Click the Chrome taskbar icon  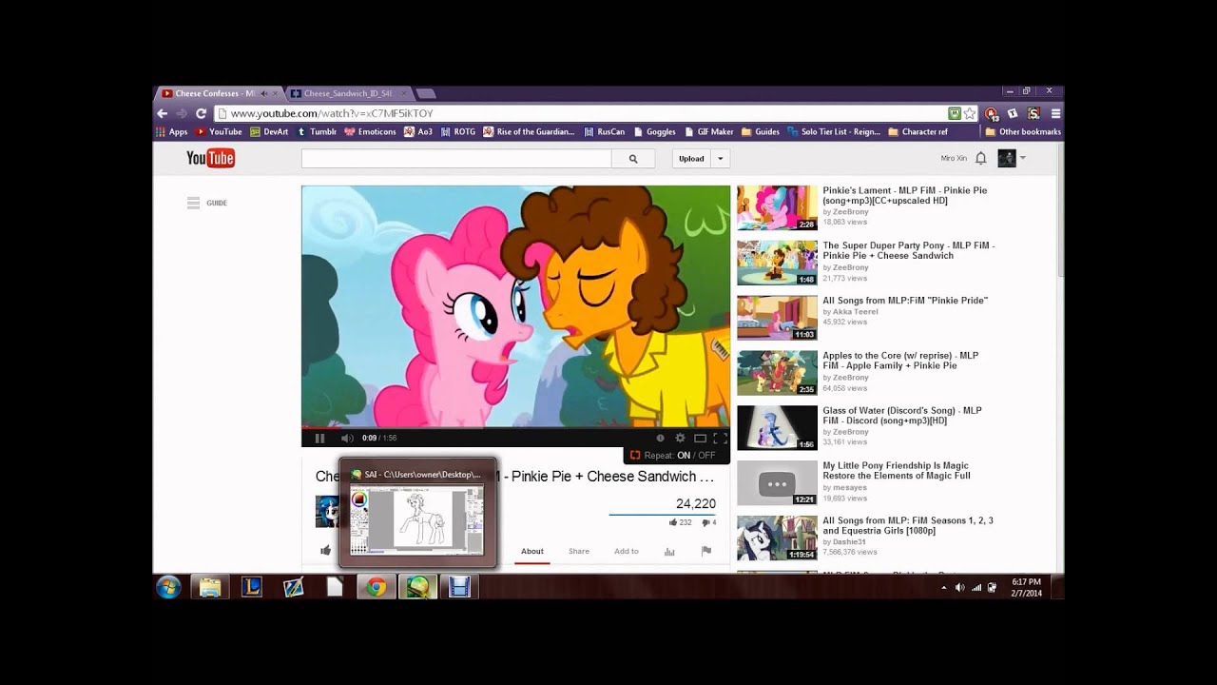tap(376, 587)
